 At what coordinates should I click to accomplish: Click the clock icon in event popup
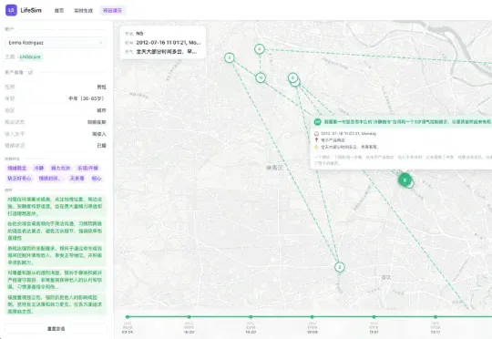(x=316, y=133)
